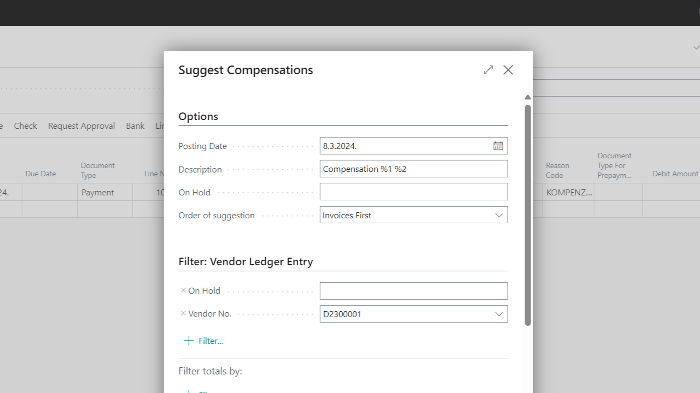
Task: Remove the Vendor No. filter with its X
Action: tap(183, 313)
